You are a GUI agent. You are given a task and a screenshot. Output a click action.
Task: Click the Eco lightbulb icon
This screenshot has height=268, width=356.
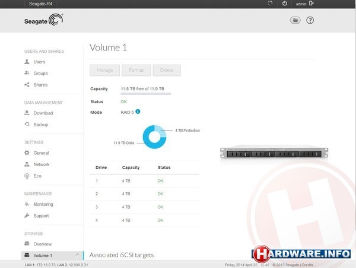pyautogui.click(x=27, y=176)
